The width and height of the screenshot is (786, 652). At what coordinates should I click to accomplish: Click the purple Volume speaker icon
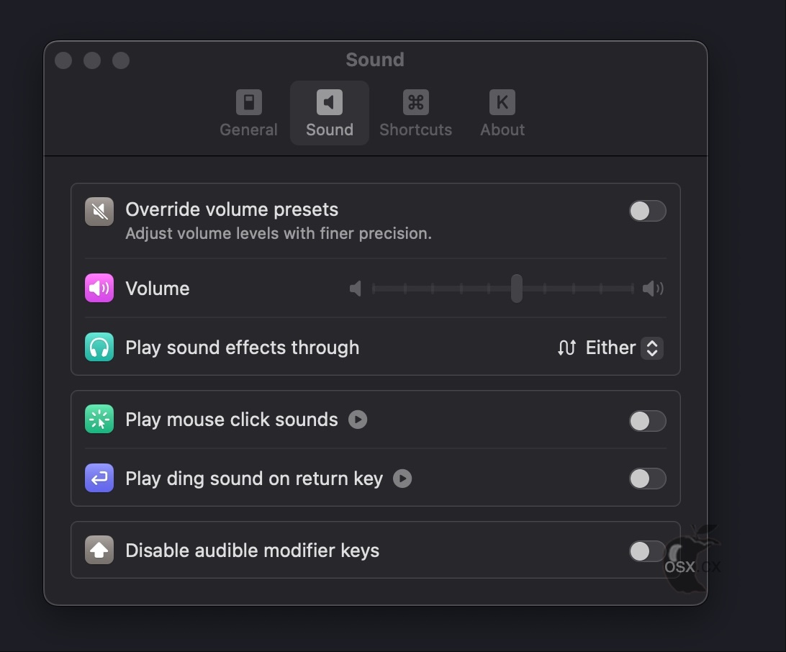(99, 288)
